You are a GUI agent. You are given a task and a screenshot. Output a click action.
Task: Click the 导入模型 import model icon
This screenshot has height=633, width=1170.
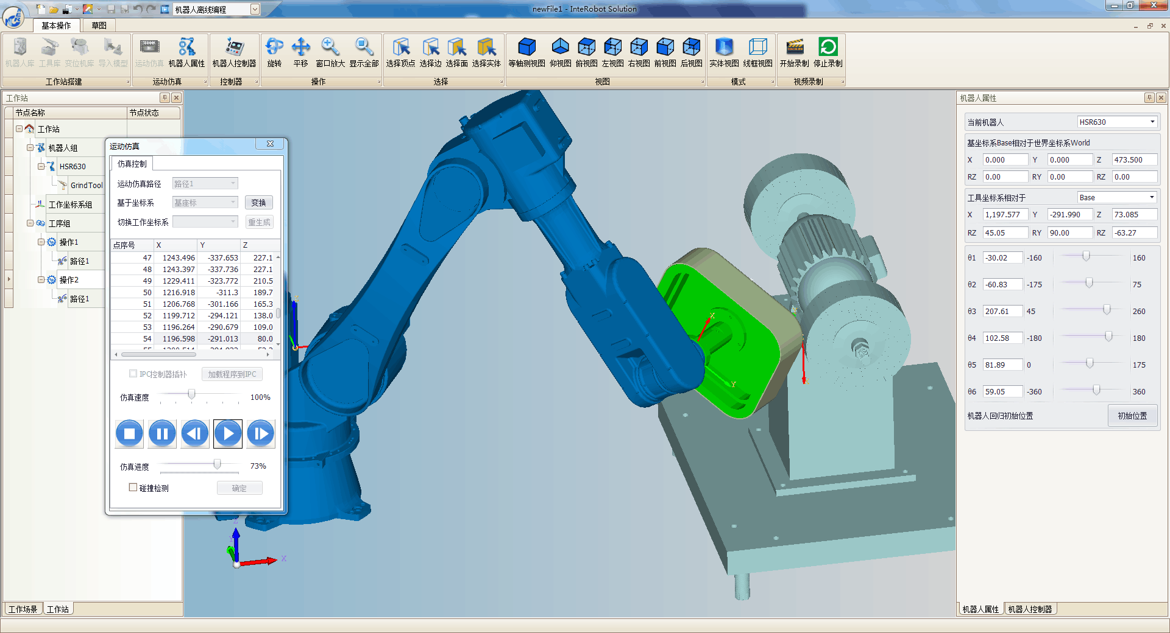pos(113,52)
